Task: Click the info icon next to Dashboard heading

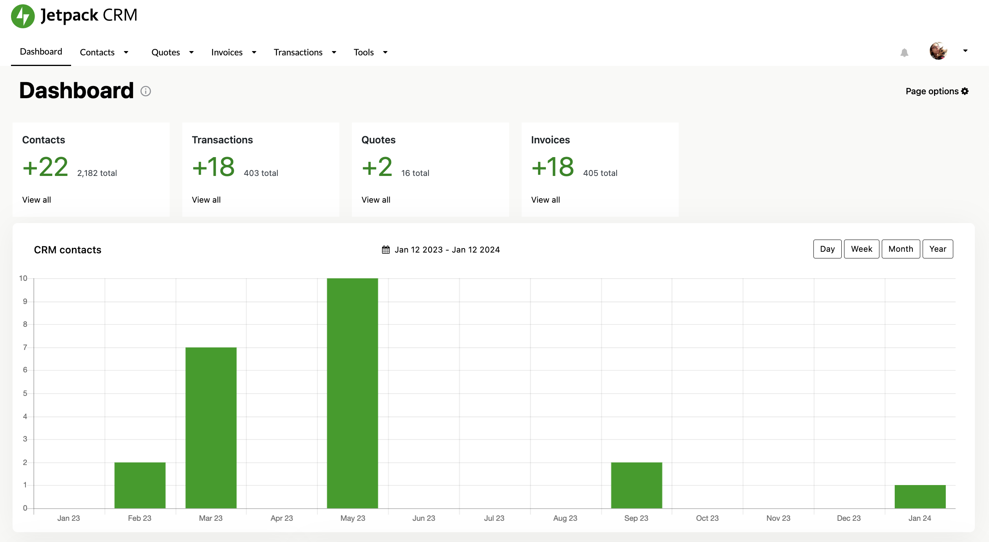Action: (145, 91)
